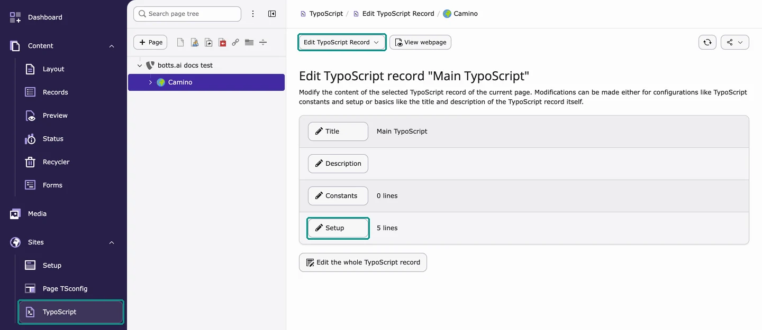The height and width of the screenshot is (330, 762).
Task: Select the Camino page tree row
Action: tap(206, 82)
